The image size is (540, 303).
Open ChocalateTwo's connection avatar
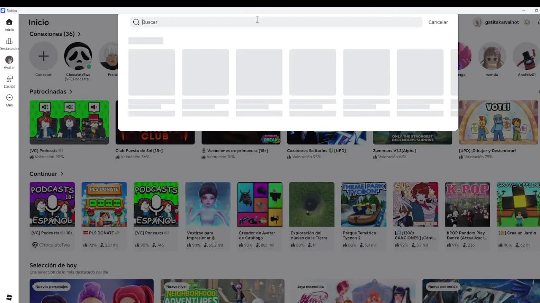click(78, 56)
